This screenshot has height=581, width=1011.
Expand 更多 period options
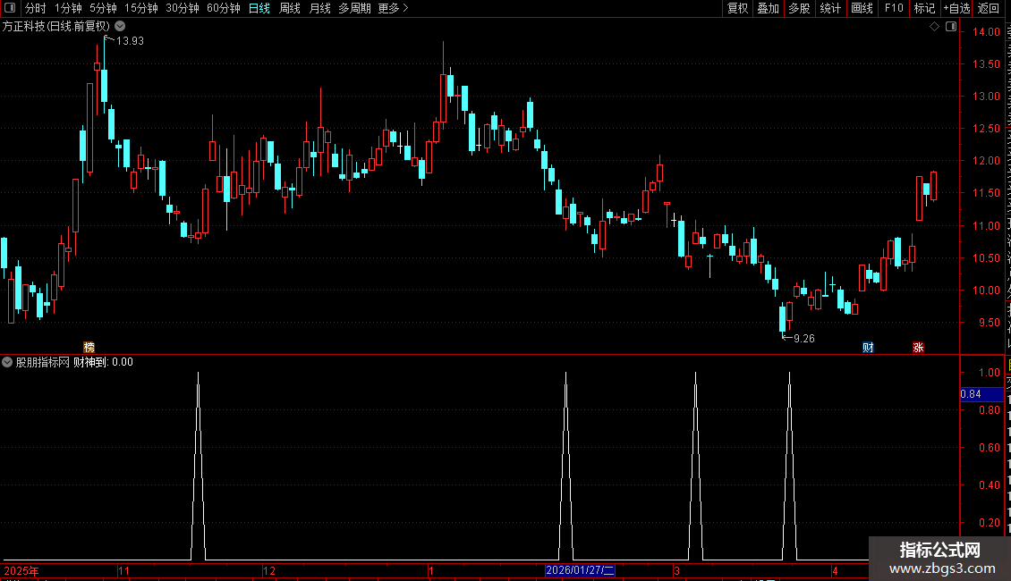point(393,8)
